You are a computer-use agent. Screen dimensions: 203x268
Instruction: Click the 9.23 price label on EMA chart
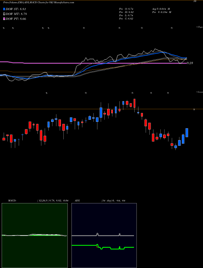190,63
